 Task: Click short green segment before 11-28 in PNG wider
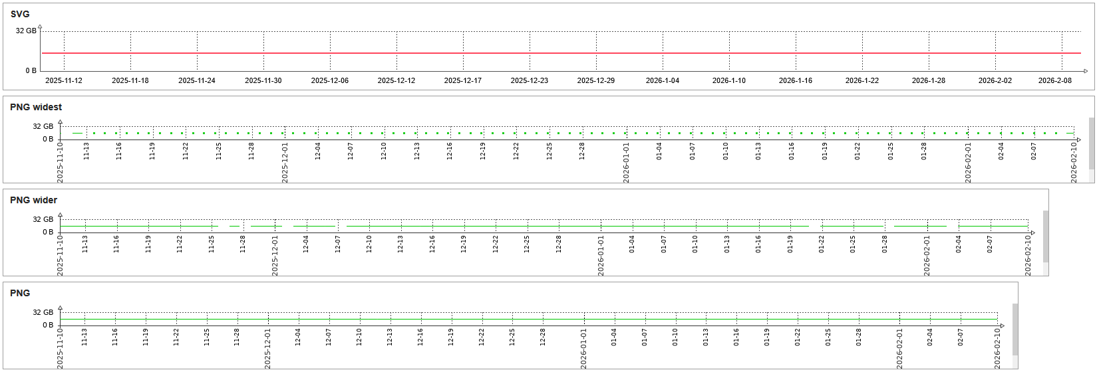point(234,227)
